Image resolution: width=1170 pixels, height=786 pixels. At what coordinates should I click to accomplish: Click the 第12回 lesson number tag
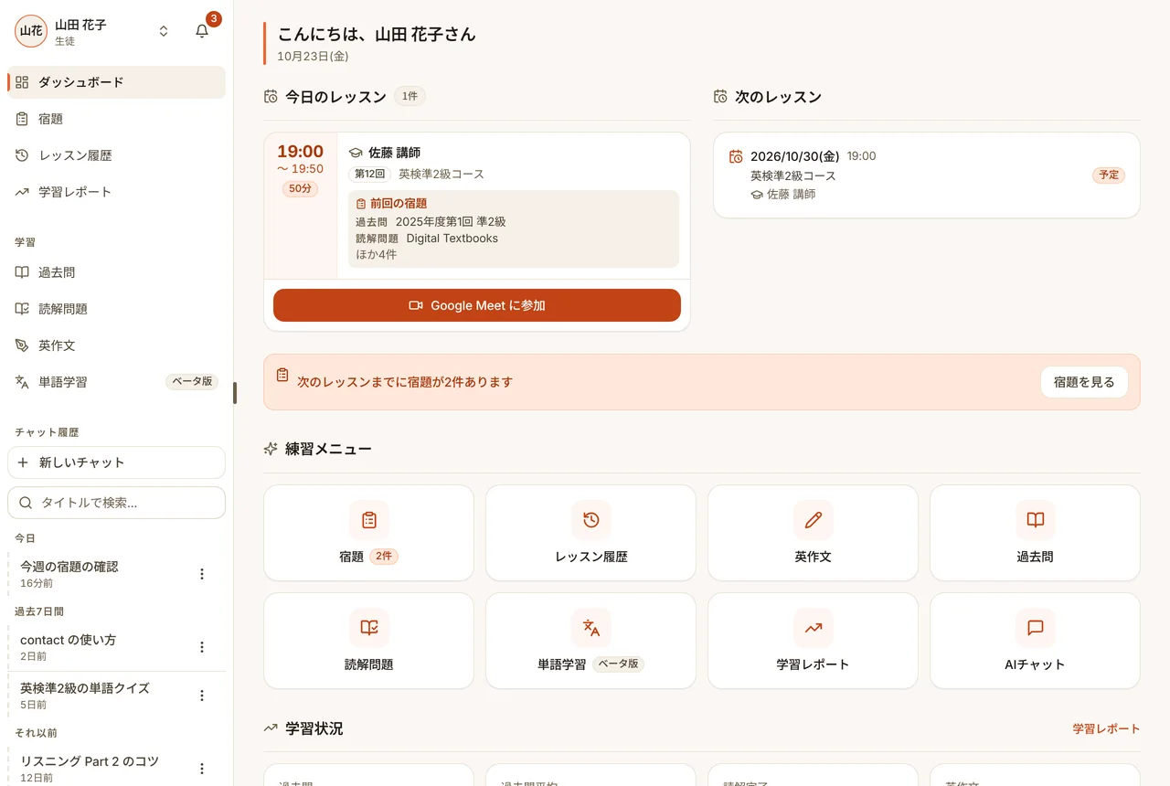click(370, 174)
